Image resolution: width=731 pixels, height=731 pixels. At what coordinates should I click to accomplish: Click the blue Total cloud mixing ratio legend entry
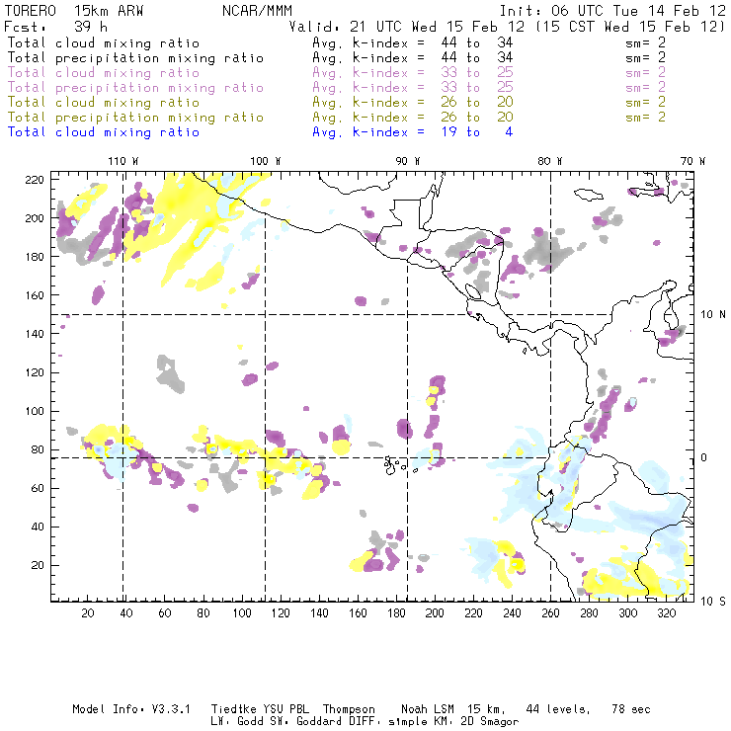[104, 132]
